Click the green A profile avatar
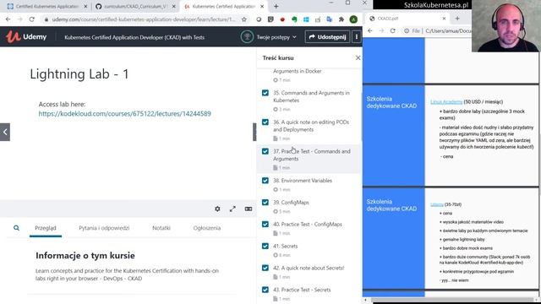The width and height of the screenshot is (541, 304). click(353, 19)
